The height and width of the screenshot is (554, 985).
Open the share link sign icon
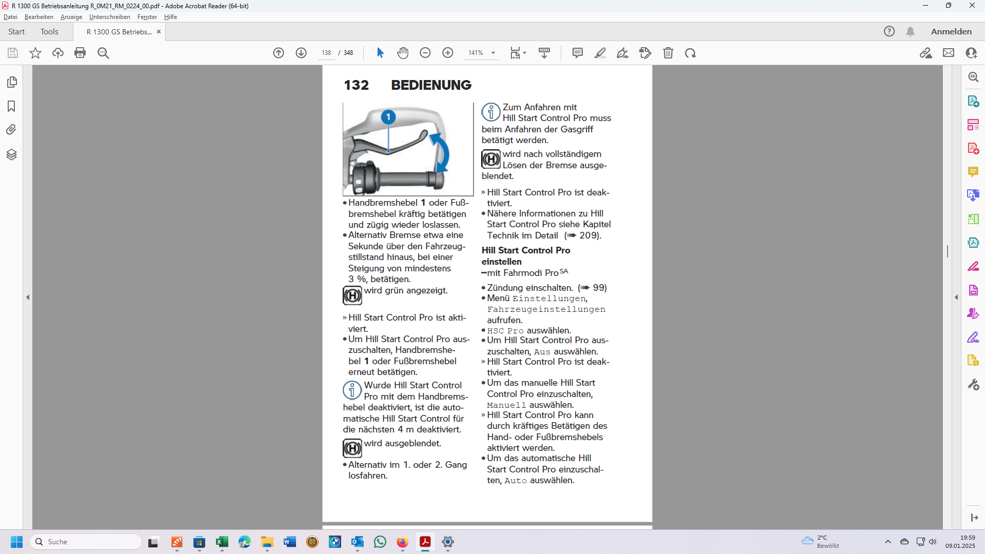(x=926, y=53)
